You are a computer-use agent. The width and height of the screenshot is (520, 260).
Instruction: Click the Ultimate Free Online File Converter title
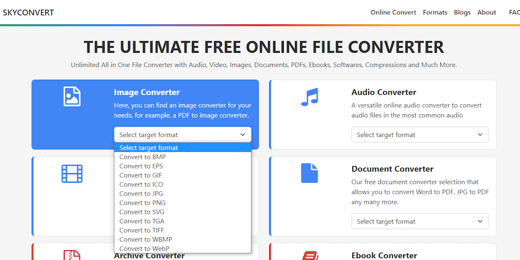(264, 47)
